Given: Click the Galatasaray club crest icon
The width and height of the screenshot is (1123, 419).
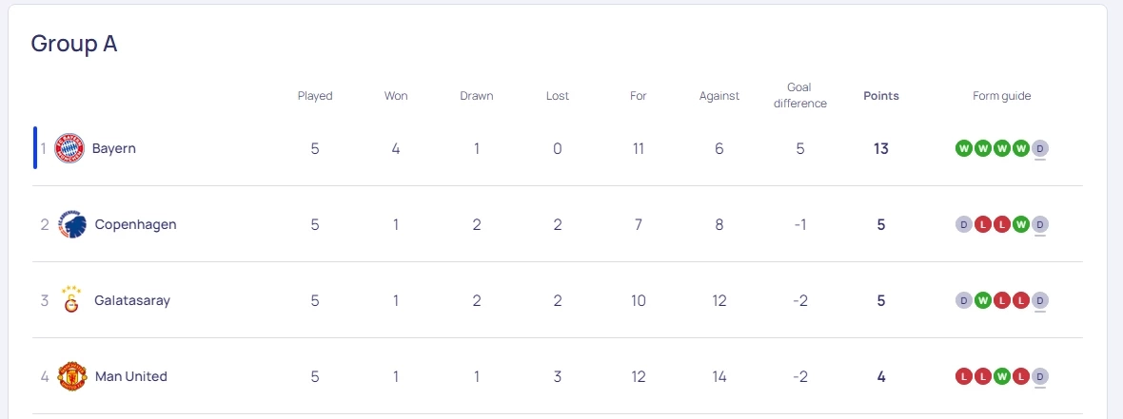Looking at the screenshot, I should pos(70,300).
